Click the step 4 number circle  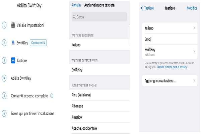tap(4, 78)
